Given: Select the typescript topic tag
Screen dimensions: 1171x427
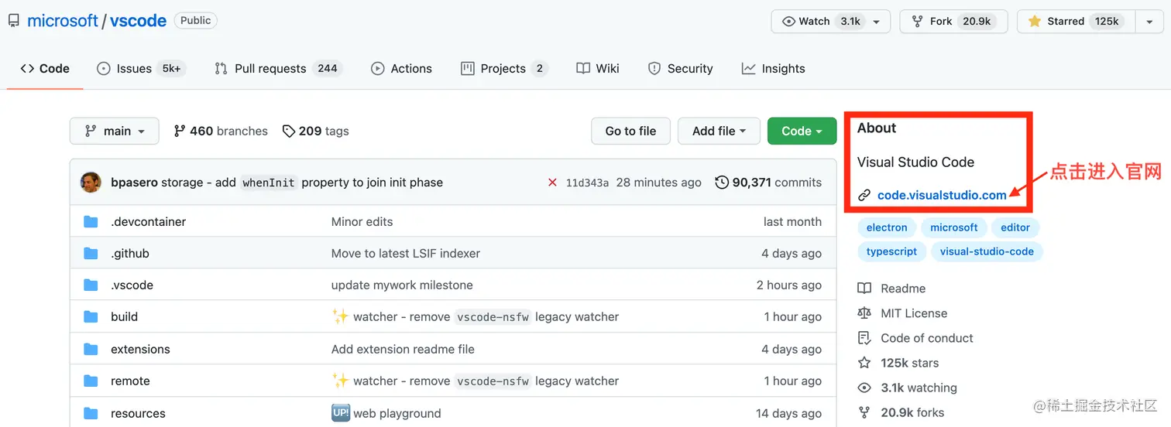Looking at the screenshot, I should [891, 251].
